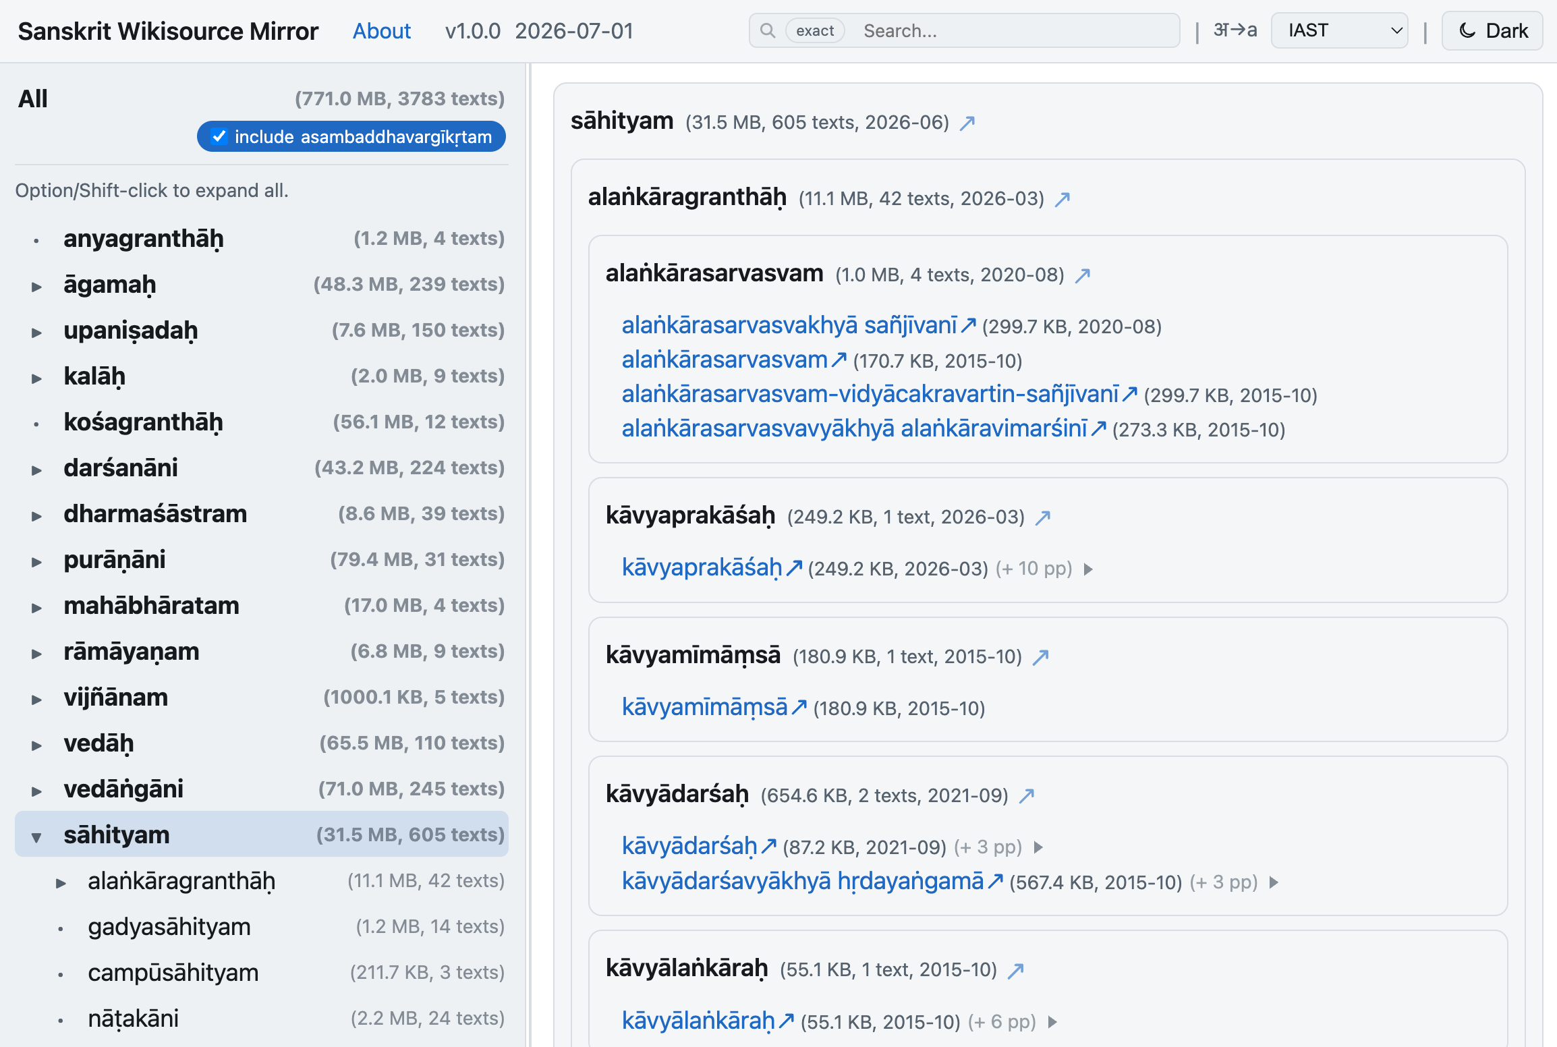The height and width of the screenshot is (1047, 1557).
Task: Select campūsāhityam subcategory
Action: [173, 973]
